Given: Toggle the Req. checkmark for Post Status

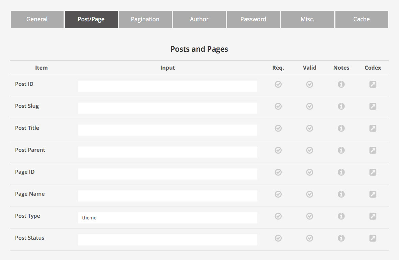Looking at the screenshot, I should pos(278,238).
